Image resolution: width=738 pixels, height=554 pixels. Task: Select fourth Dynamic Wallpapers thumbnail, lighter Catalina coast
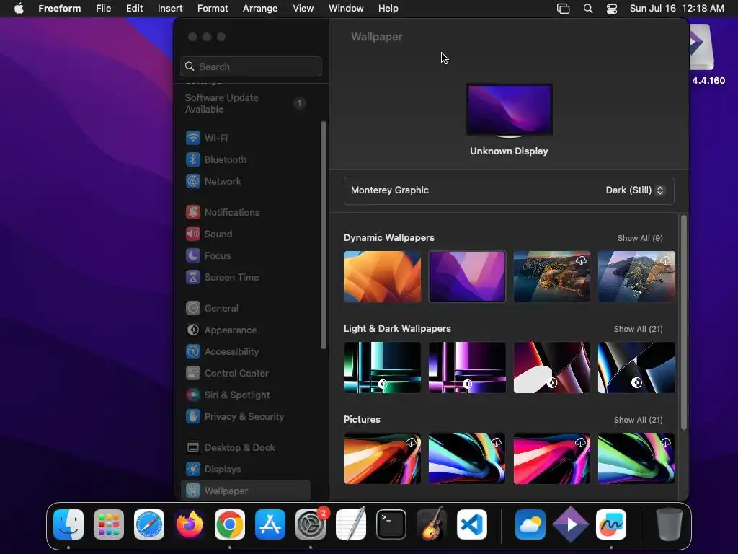636,276
